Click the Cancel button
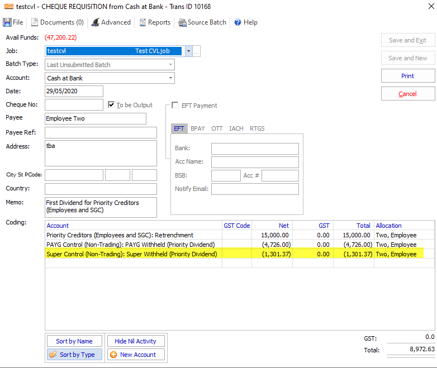Image resolution: width=437 pixels, height=368 pixels. (x=407, y=94)
